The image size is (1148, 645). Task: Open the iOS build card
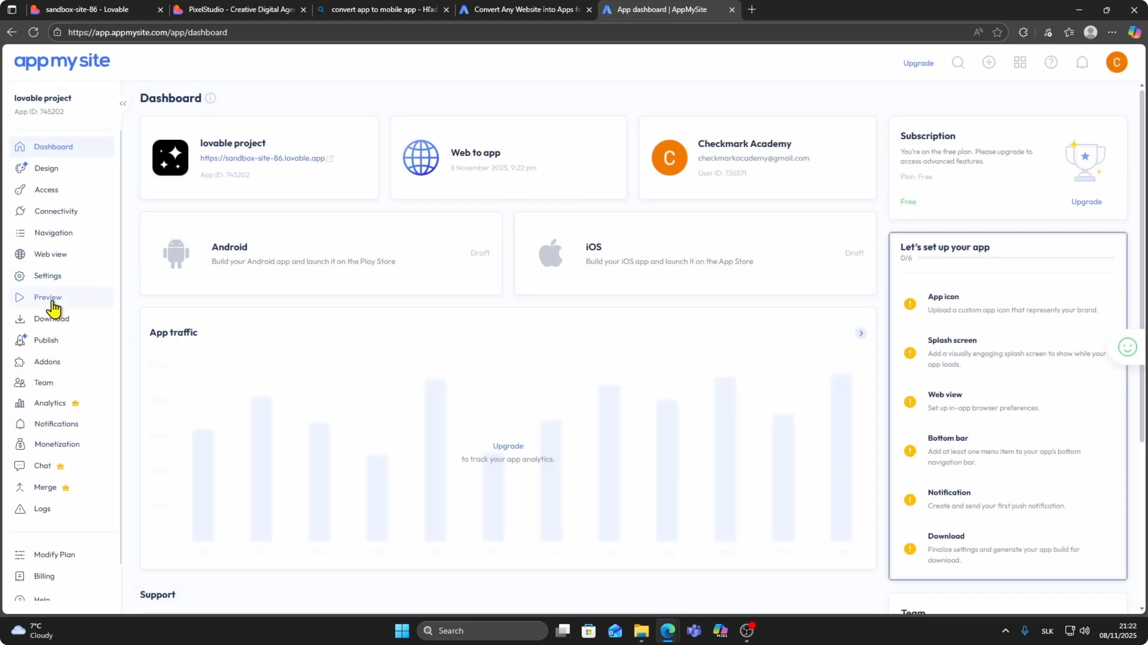(x=695, y=253)
